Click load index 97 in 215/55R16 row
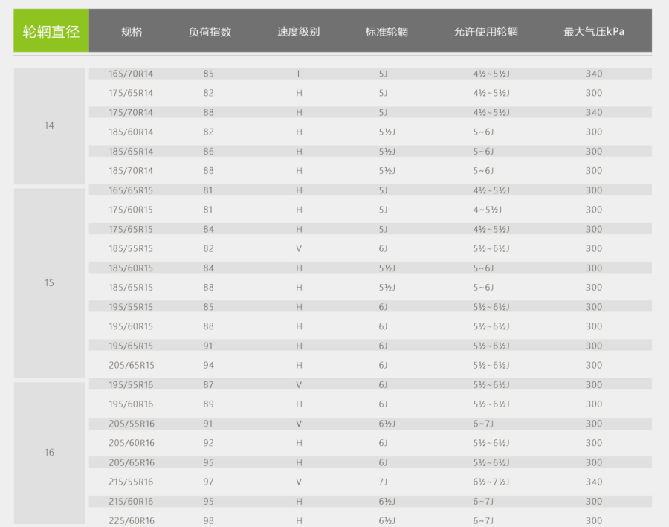Viewport: 669px width, 527px height. (208, 482)
